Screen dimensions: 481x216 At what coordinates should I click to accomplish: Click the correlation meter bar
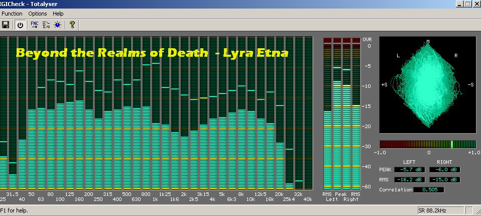pos(428,144)
